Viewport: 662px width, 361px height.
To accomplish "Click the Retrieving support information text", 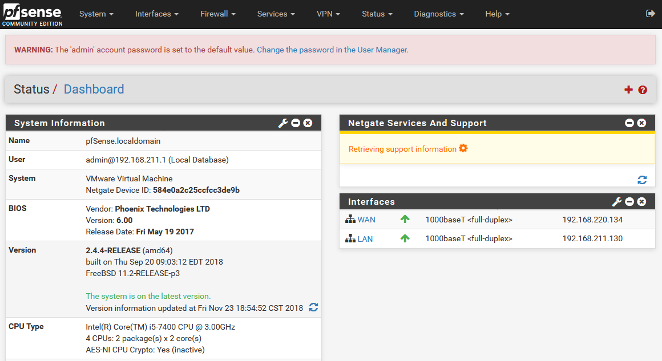I will pyautogui.click(x=402, y=149).
